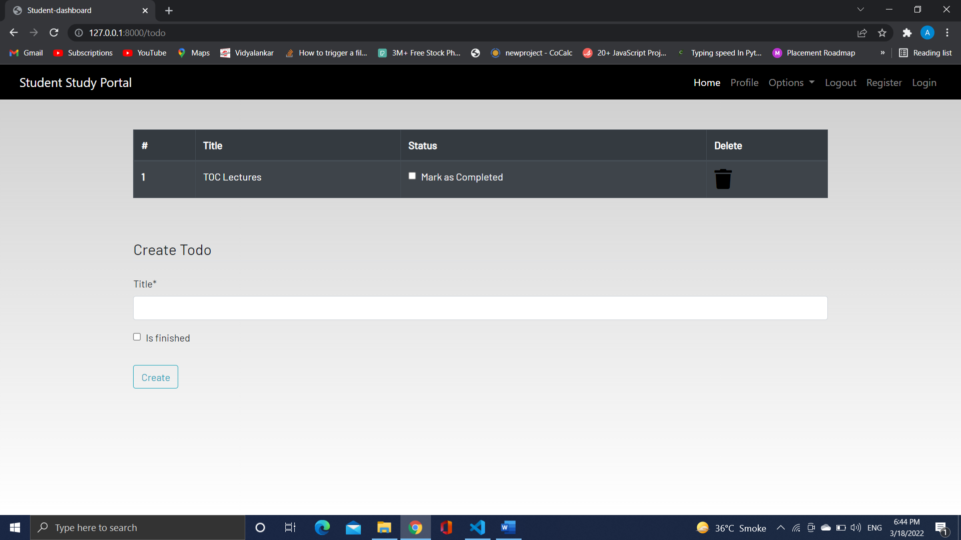Enable the Is finished checkbox

point(137,336)
